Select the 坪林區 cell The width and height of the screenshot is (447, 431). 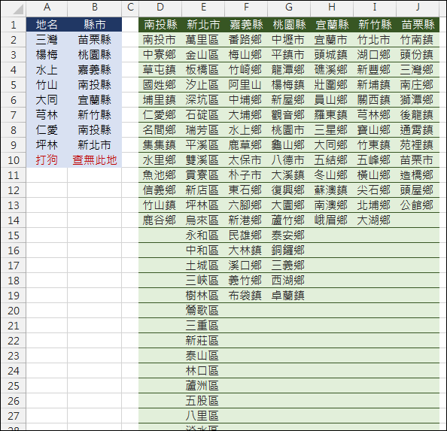click(203, 205)
